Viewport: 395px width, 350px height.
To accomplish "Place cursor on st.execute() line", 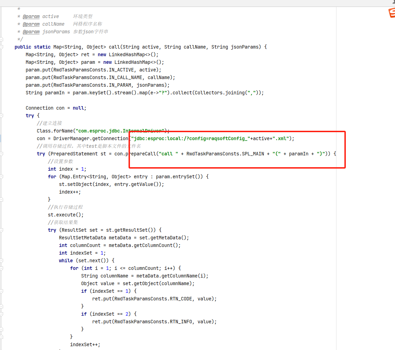I will (66, 215).
